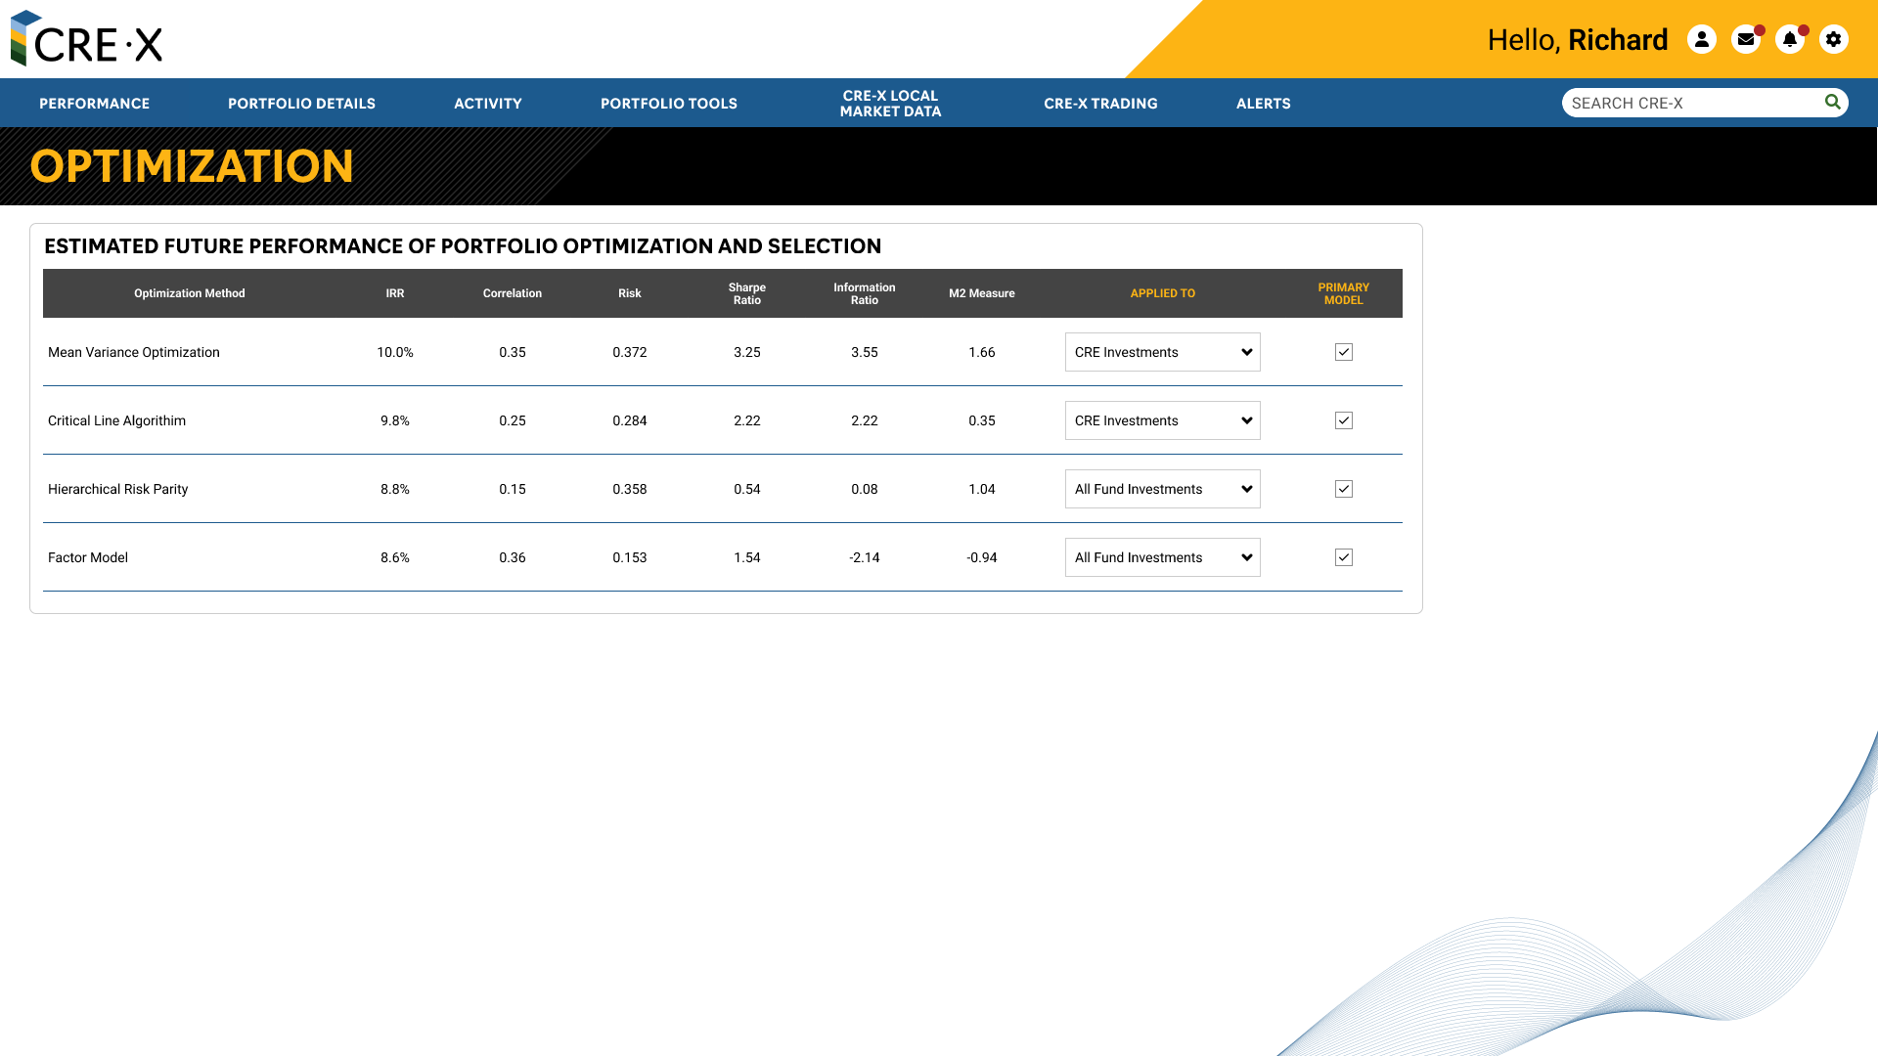This screenshot has height=1056, width=1878.
Task: Toggle Primary Model for Hierarchical Risk Parity
Action: tap(1344, 489)
